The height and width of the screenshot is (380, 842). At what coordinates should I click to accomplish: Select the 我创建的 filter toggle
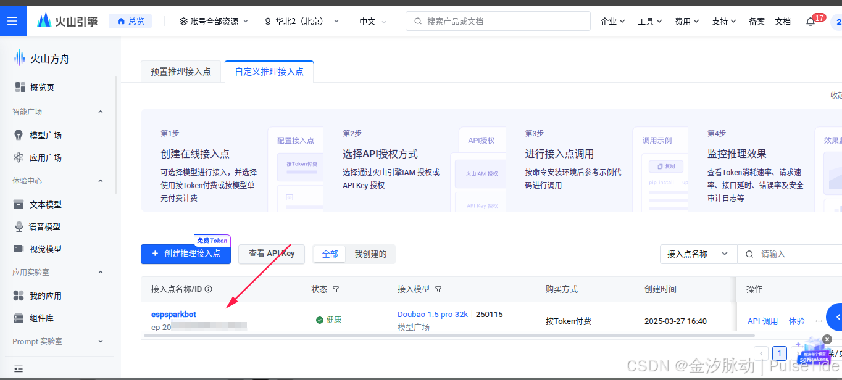pyautogui.click(x=370, y=254)
